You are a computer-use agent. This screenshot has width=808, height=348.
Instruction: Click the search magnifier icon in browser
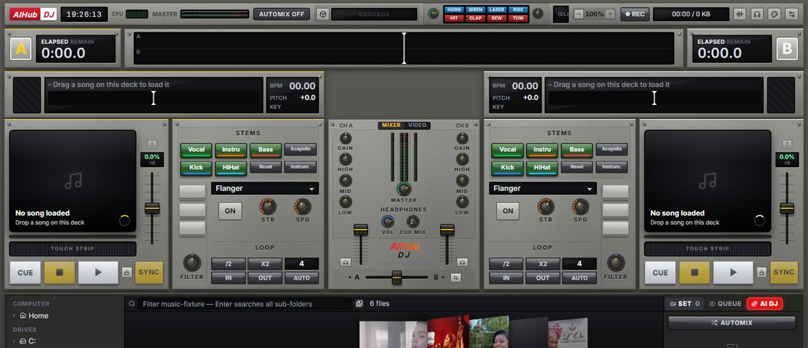tap(132, 304)
